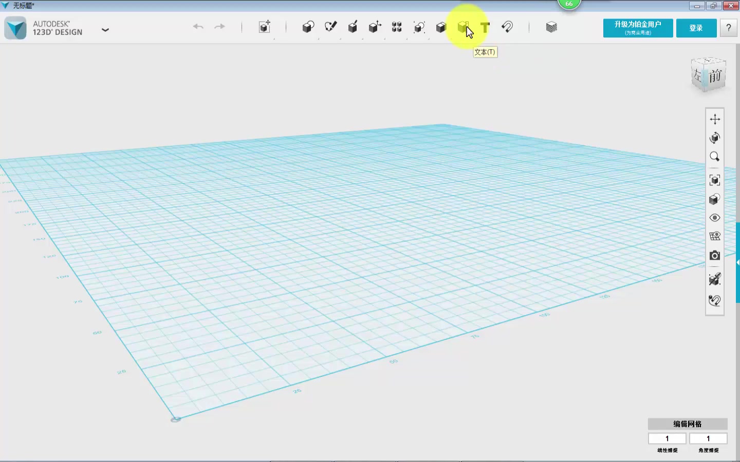The height and width of the screenshot is (462, 740).
Task: Click the 登录 sign-in button
Action: (696, 28)
